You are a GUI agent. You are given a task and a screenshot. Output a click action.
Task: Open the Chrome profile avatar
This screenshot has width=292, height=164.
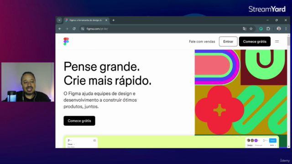pyautogui.click(x=279, y=29)
